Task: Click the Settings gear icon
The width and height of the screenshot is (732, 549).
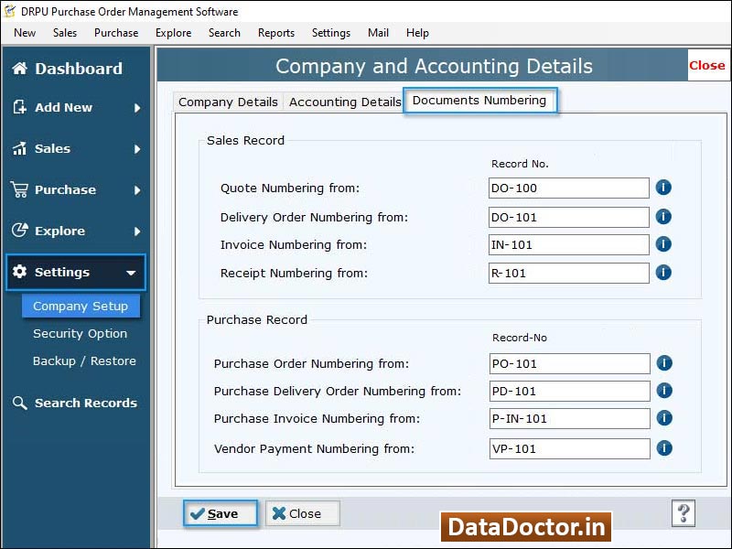Action: coord(20,273)
